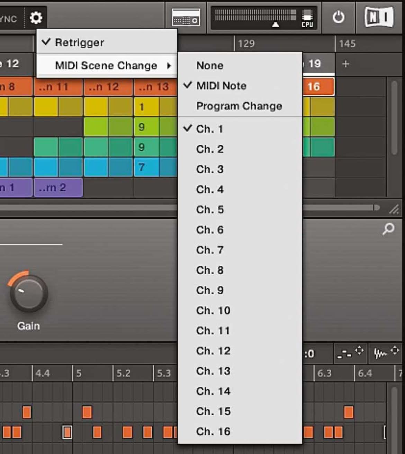The image size is (405, 454).
Task: Click the arranger horizontal scrollbar
Action: [190, 208]
